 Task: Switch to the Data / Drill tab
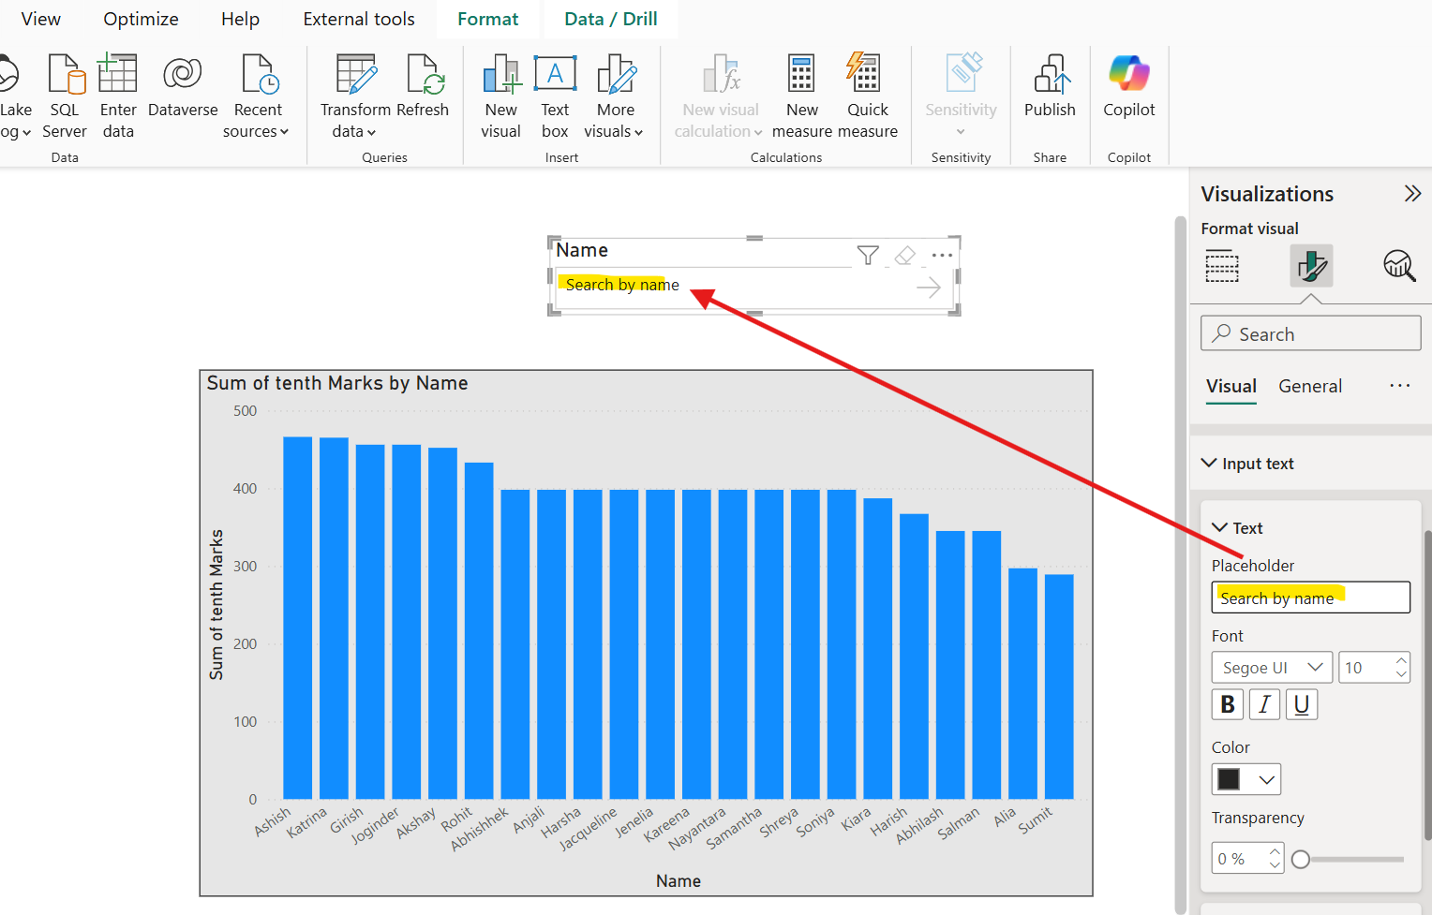pyautogui.click(x=610, y=18)
